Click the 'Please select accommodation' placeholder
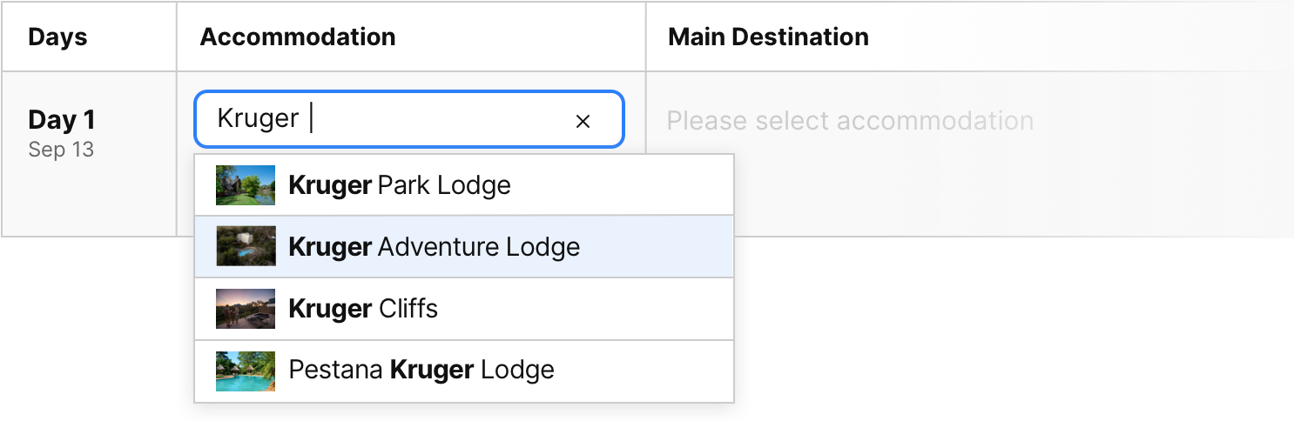The width and height of the screenshot is (1294, 421). tap(850, 120)
